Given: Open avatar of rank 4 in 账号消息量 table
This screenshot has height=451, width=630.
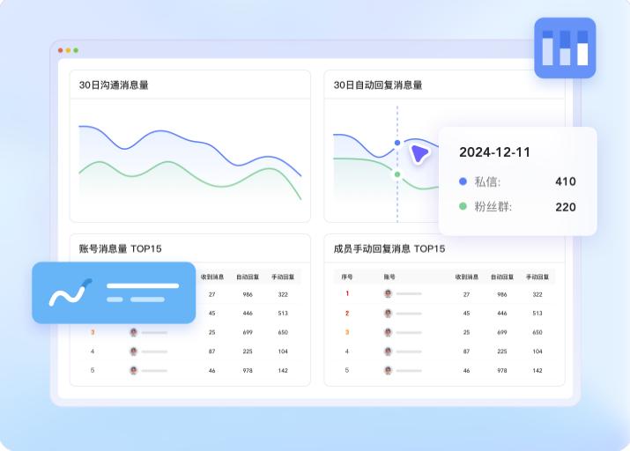Looking at the screenshot, I should (x=133, y=351).
